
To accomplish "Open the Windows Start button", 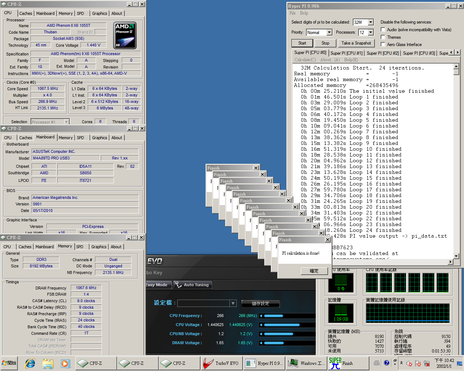I will point(9,363).
